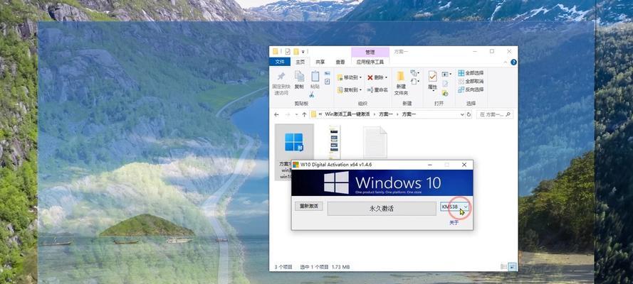Click the copy path small icon

tap(327, 73)
